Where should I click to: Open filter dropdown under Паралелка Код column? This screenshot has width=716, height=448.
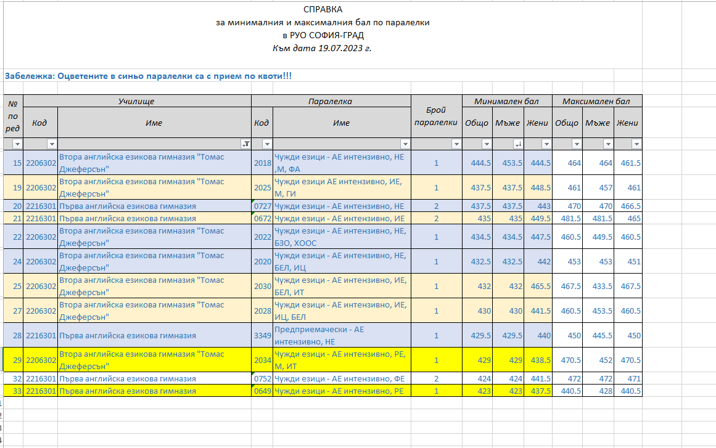tap(267, 144)
